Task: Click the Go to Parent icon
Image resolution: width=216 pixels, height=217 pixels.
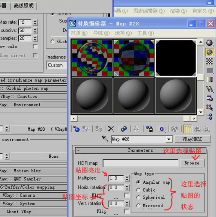Action: pos(198,129)
